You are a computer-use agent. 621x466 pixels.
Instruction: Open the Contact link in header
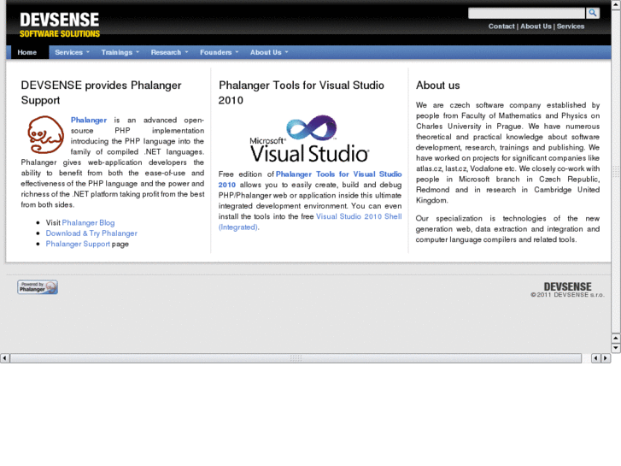(501, 27)
